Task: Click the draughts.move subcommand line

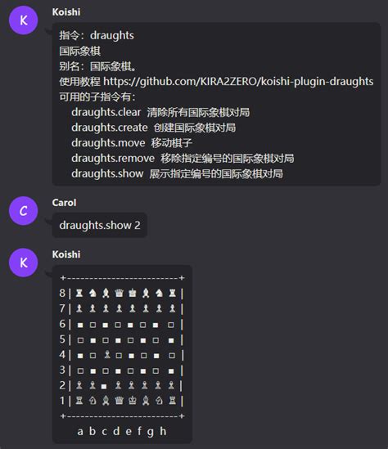Action: pos(132,143)
